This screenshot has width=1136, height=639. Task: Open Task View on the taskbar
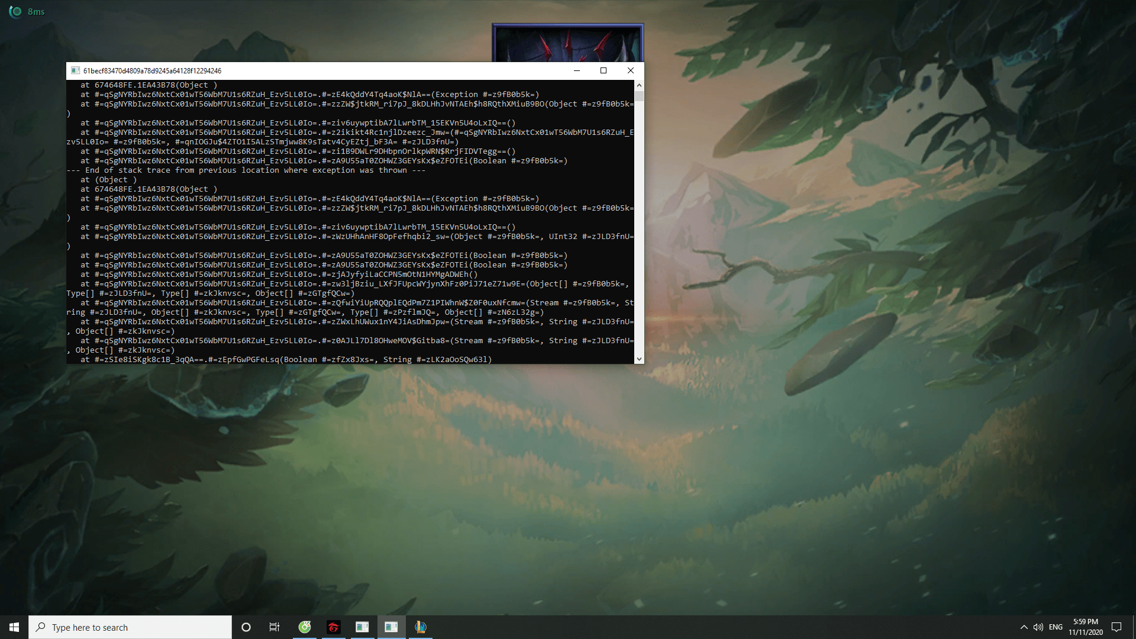[x=275, y=627]
